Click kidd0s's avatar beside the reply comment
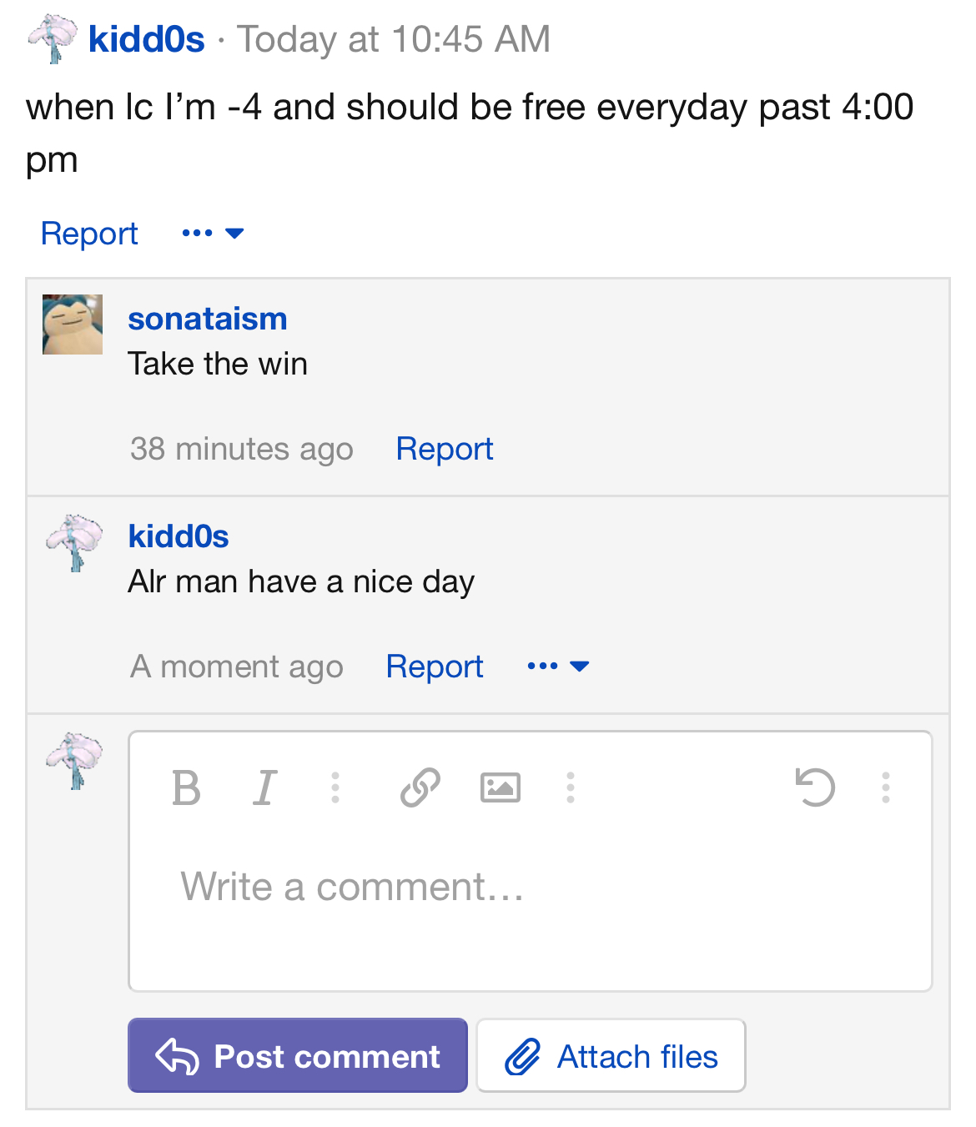Image resolution: width=976 pixels, height=1127 pixels. [74, 542]
